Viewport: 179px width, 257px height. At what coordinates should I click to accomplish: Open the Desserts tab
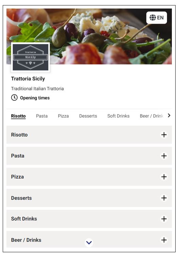pos(88,116)
